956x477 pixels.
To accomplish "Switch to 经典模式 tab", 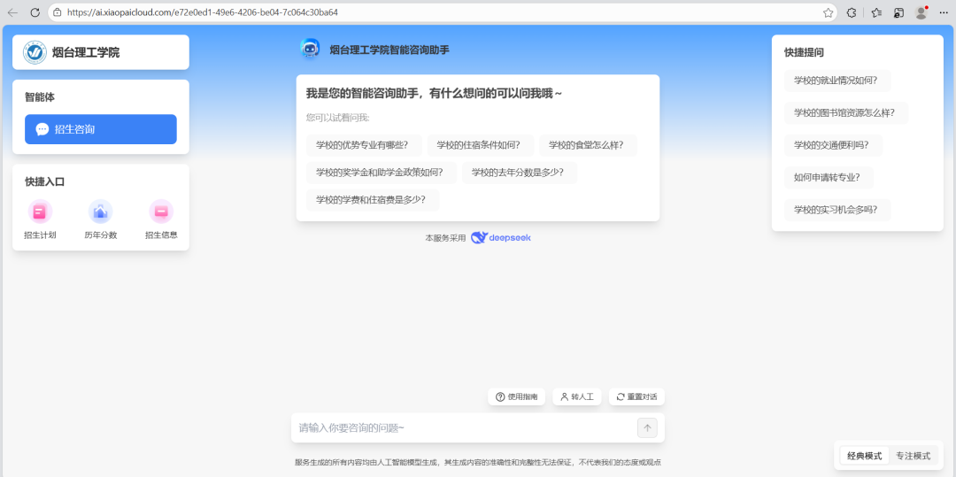I will [864, 456].
